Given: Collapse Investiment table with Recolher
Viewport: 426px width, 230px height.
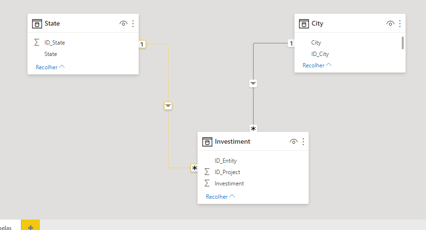Looking at the screenshot, I should [x=220, y=196].
